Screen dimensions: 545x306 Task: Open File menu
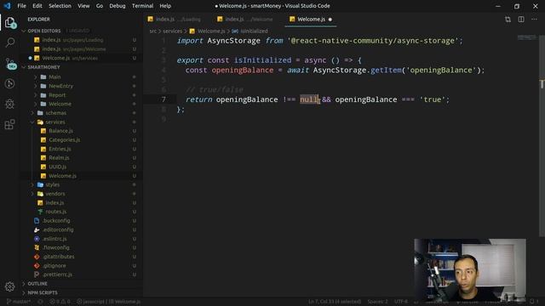[x=21, y=6]
